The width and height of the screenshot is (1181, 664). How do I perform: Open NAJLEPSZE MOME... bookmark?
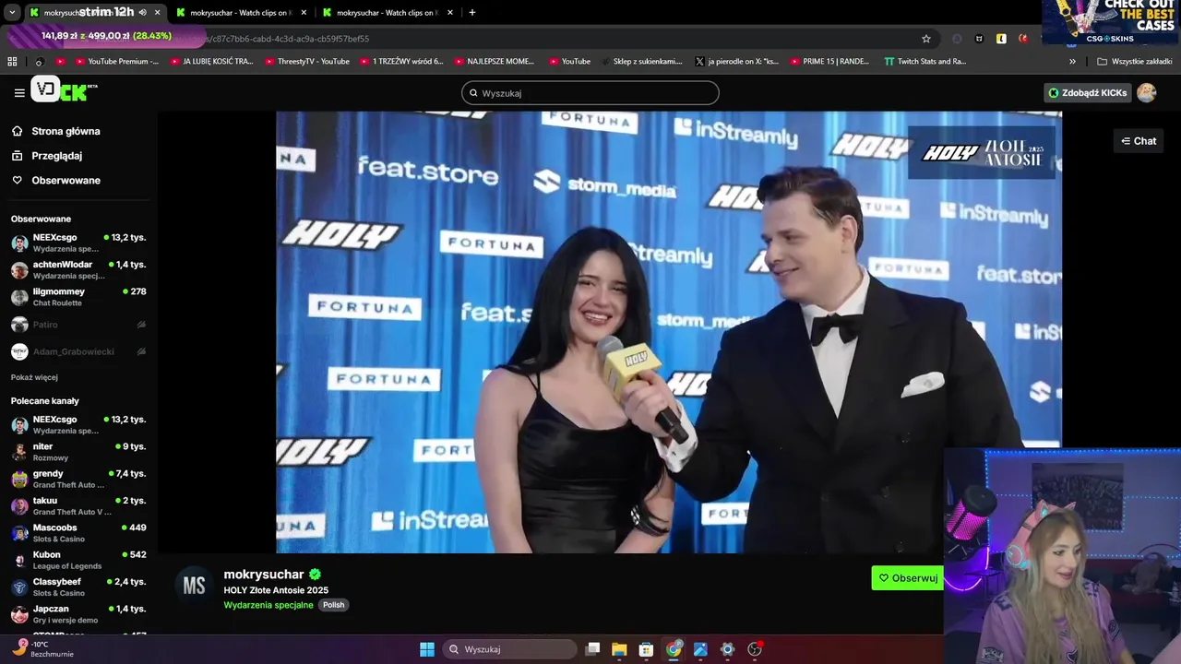point(494,62)
